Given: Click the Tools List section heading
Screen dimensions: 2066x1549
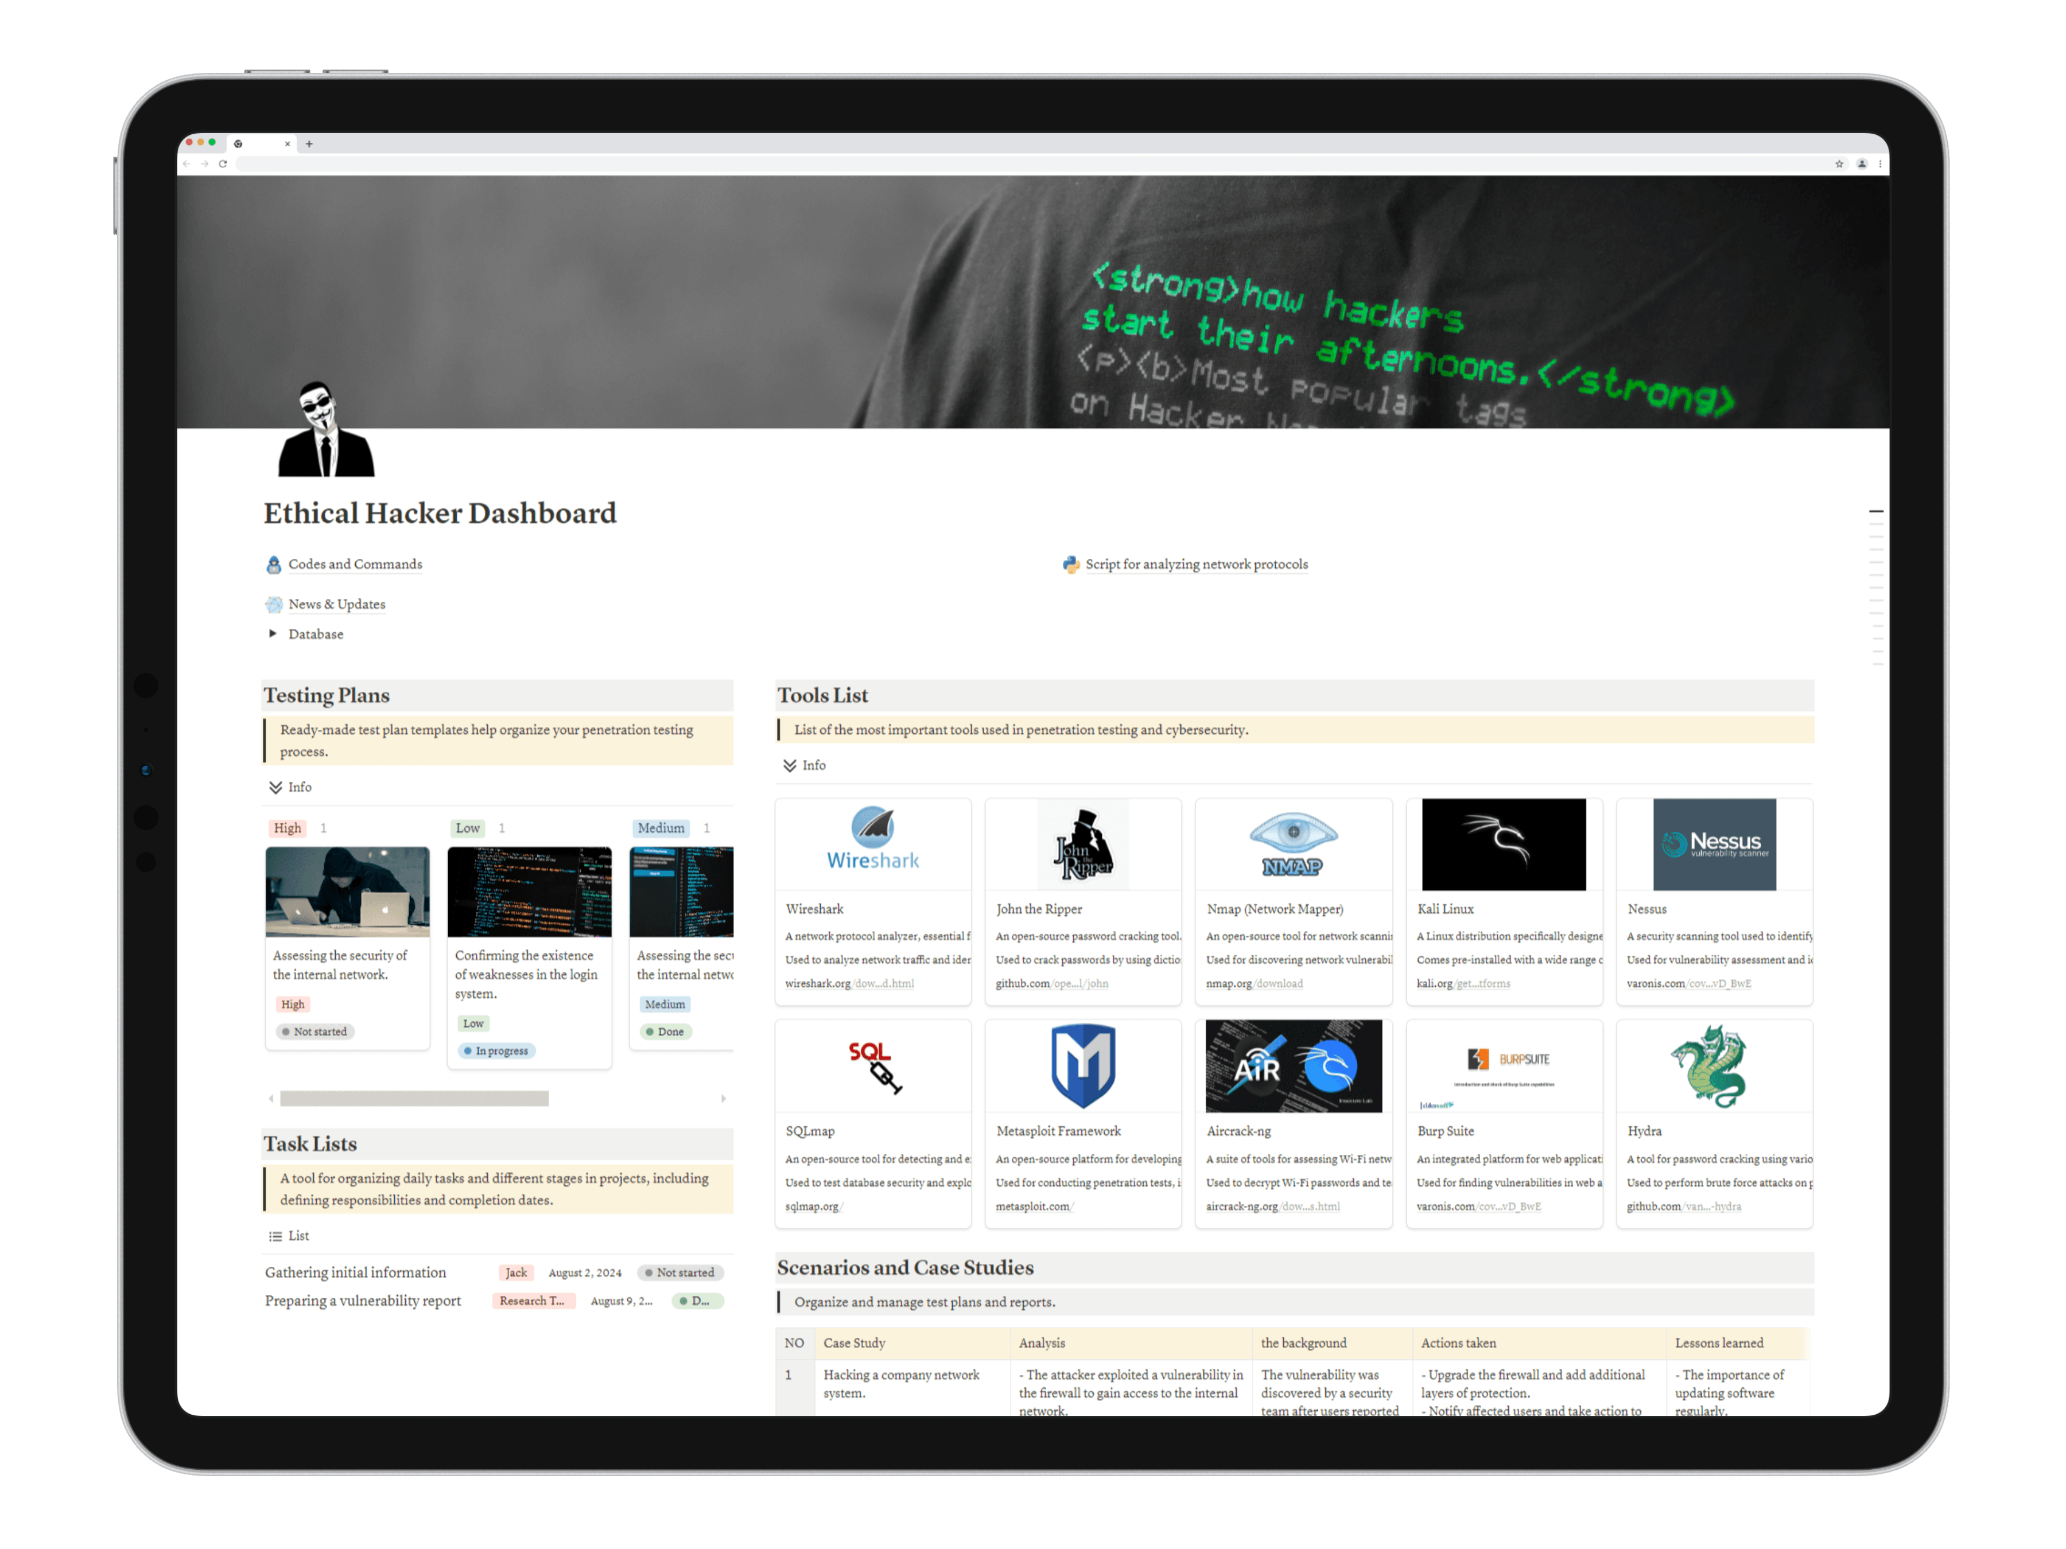Looking at the screenshot, I should pos(822,695).
